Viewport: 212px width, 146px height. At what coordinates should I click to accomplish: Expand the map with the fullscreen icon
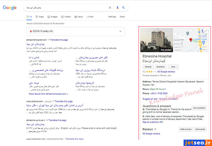tap(206, 31)
